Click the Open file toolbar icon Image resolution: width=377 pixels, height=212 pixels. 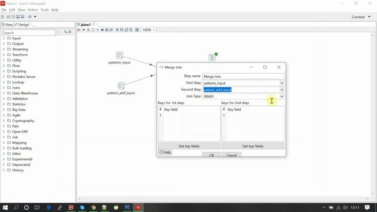click(x=8, y=16)
